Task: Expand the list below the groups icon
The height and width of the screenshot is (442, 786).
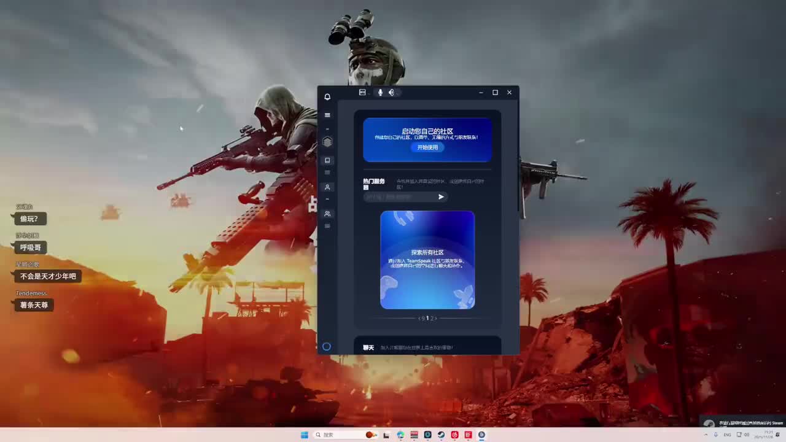Action: click(327, 226)
